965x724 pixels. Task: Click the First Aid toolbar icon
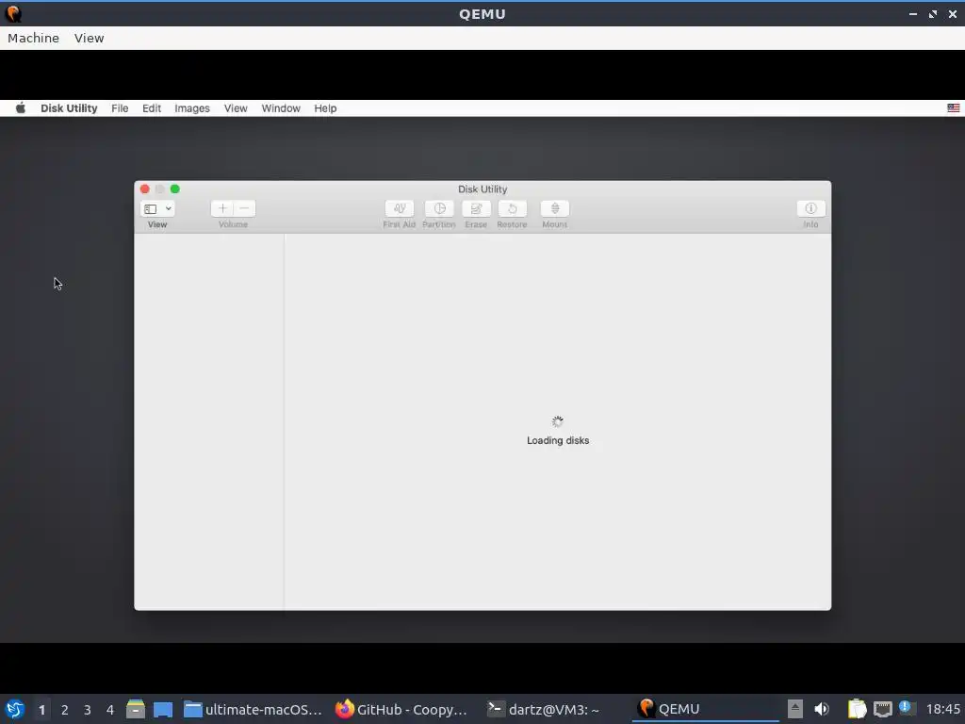(400, 208)
